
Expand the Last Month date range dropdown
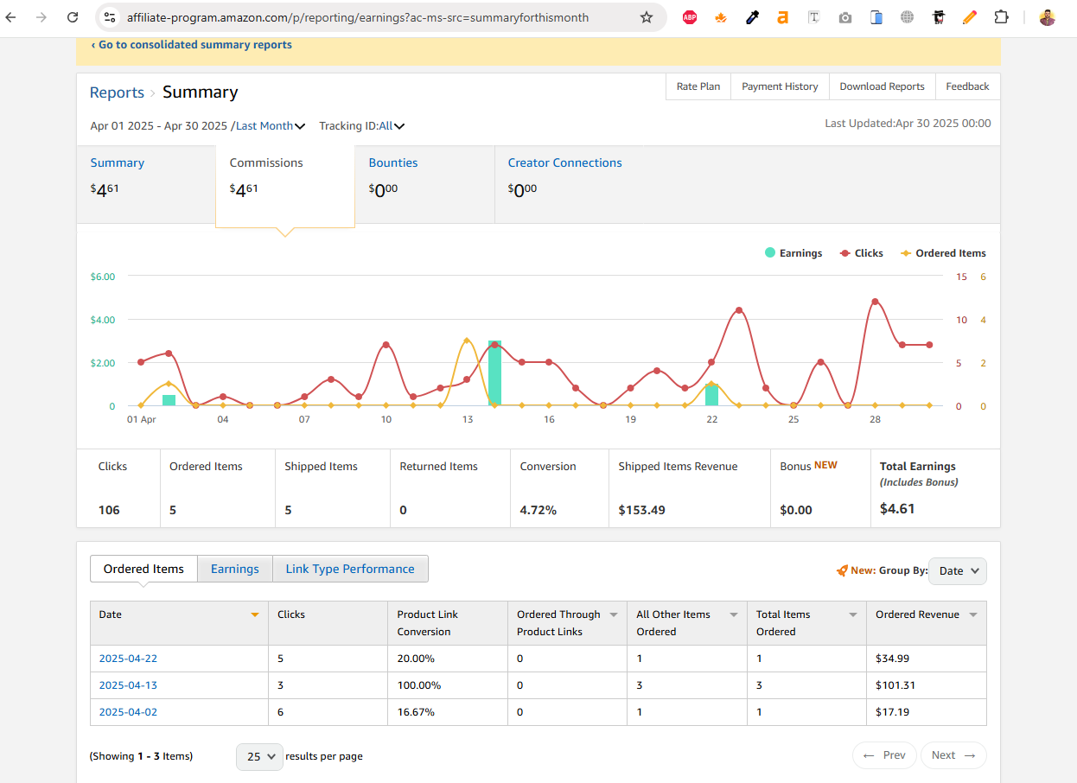(271, 126)
